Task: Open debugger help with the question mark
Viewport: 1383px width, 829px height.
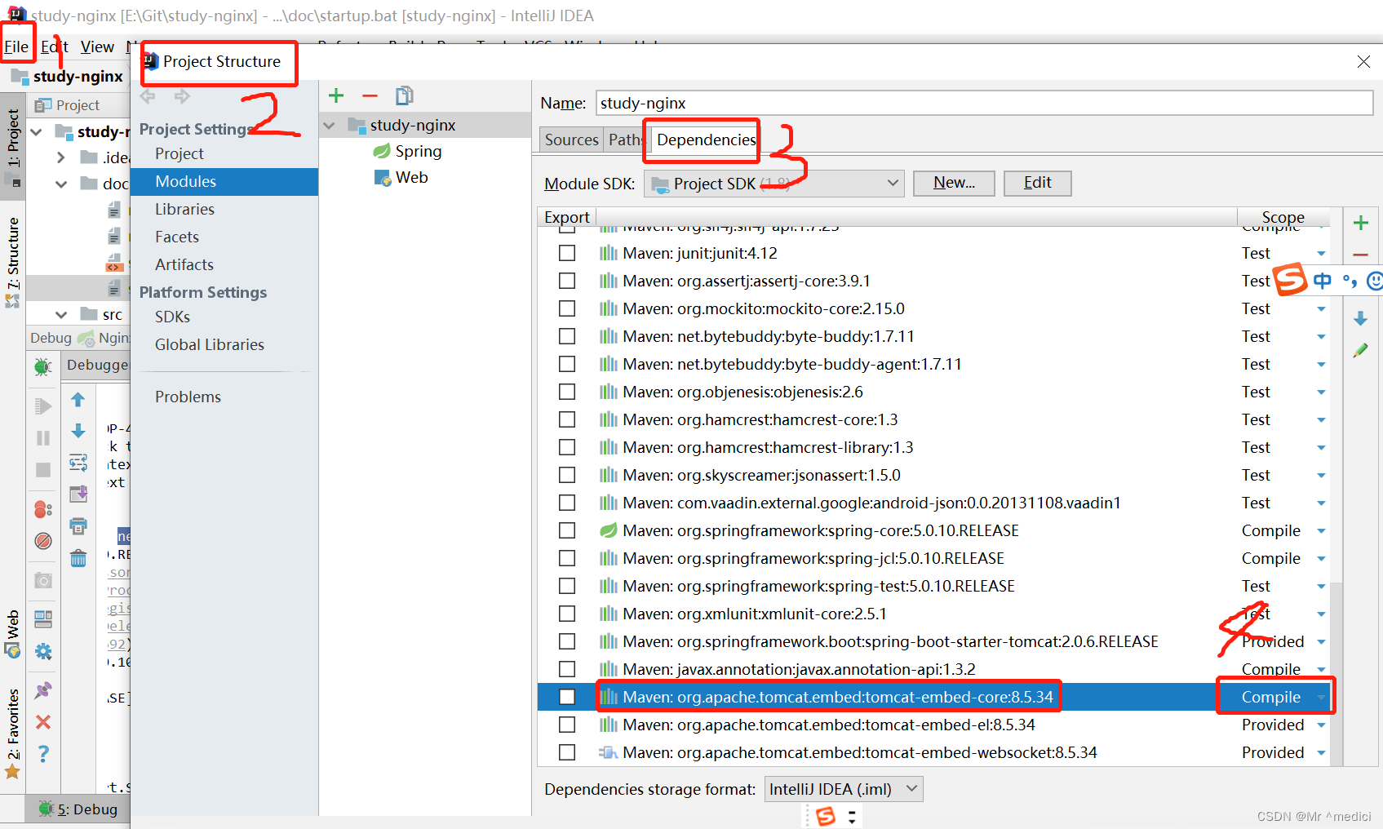Action: coord(43,754)
